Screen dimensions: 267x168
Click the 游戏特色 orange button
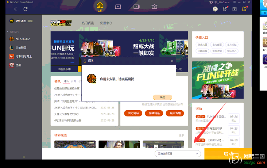[x=154, y=113]
